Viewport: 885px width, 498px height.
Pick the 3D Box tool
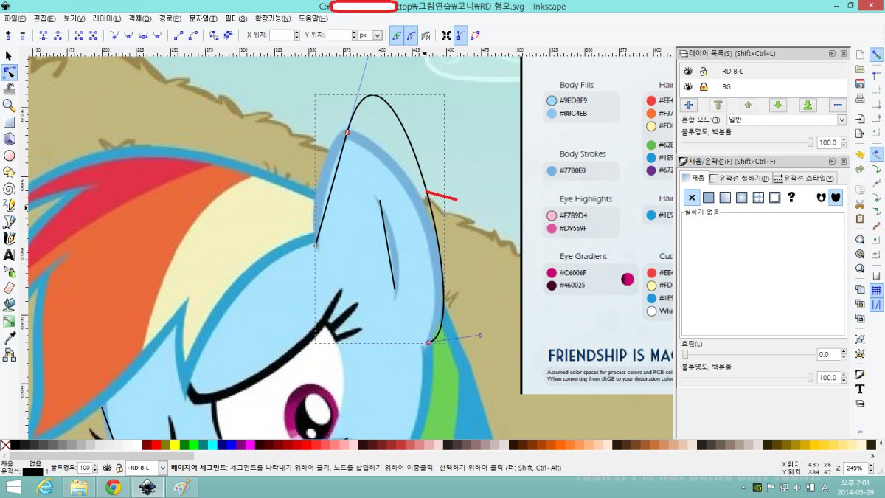coord(9,139)
